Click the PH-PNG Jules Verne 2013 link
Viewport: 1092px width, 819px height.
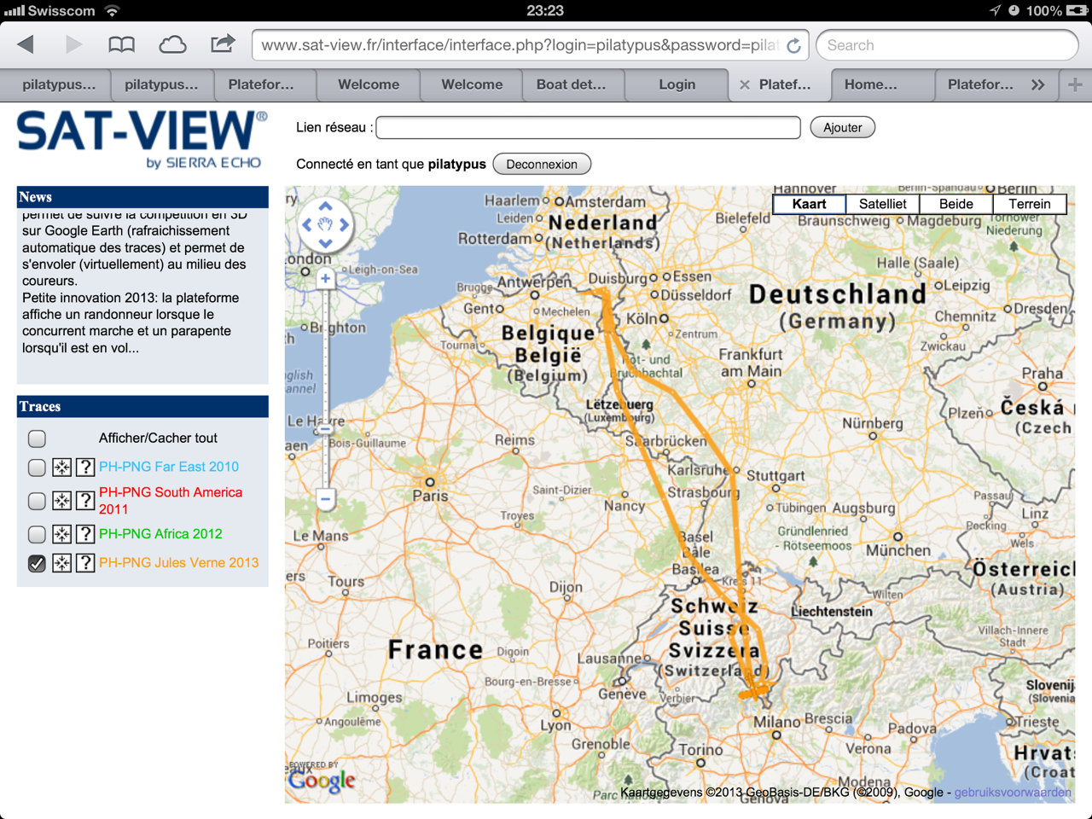178,563
